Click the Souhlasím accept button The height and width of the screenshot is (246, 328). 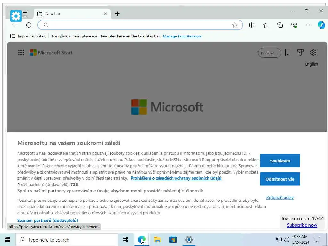pyautogui.click(x=280, y=161)
